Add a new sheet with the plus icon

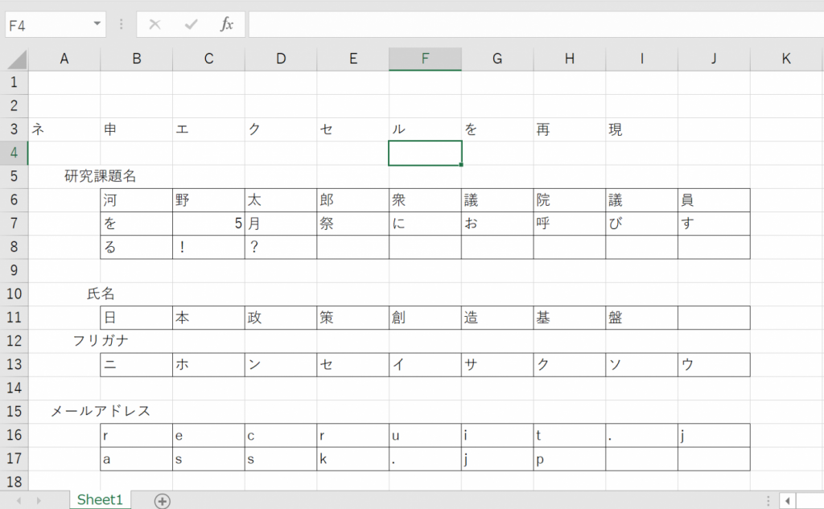click(163, 501)
